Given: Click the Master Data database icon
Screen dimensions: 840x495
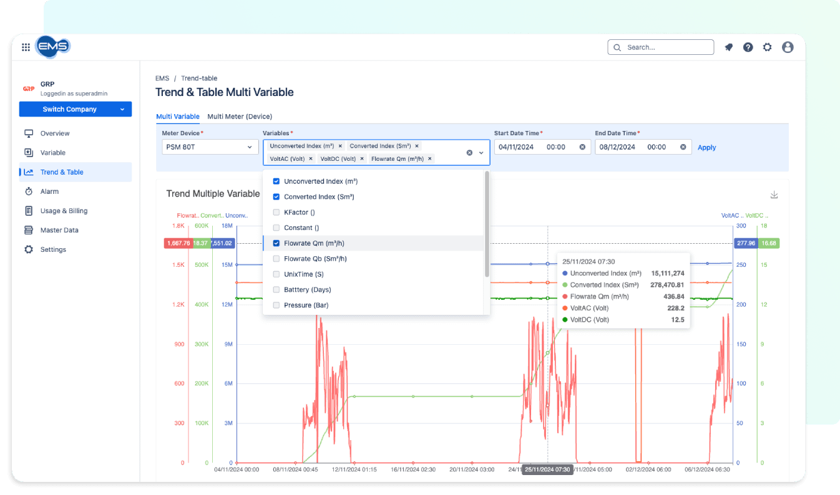Looking at the screenshot, I should point(29,230).
